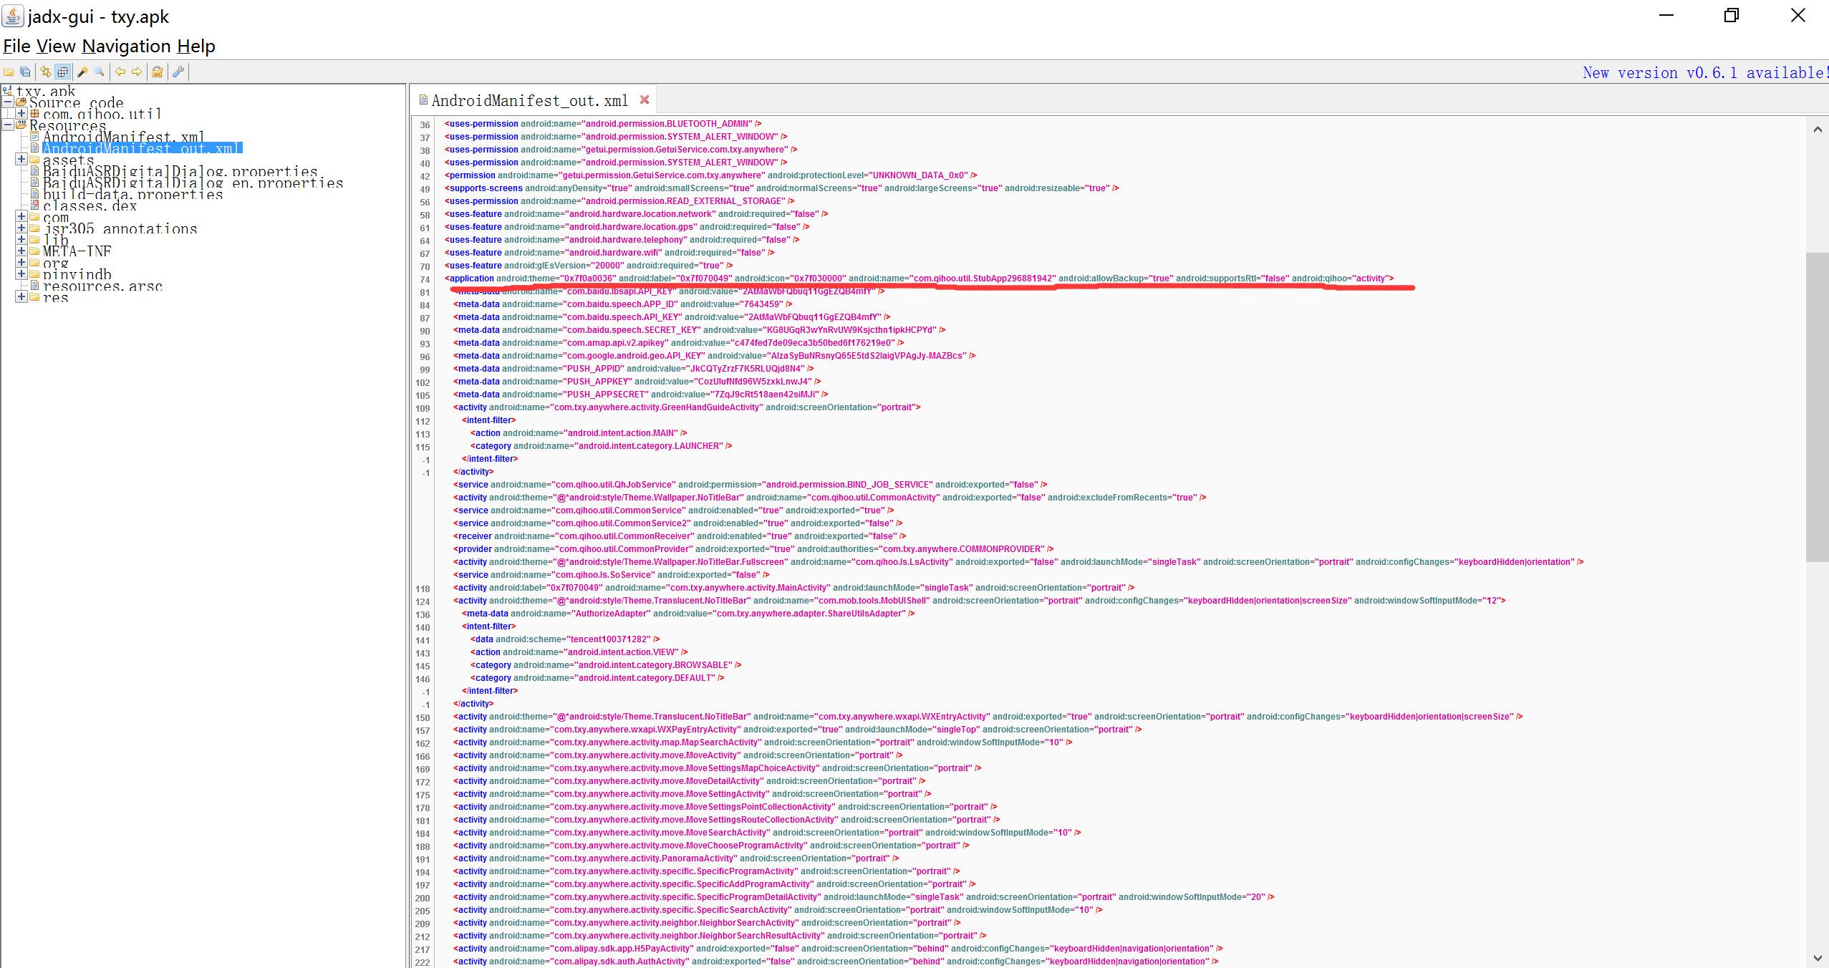Click the Save all icon
This screenshot has height=968, width=1829.
(x=25, y=72)
